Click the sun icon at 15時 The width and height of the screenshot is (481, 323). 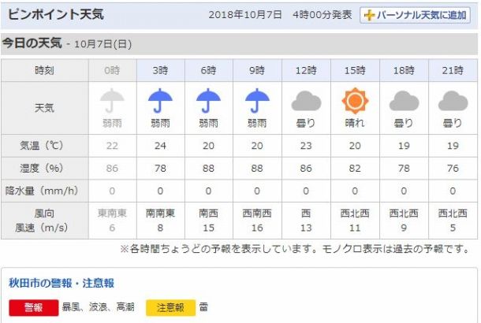click(x=355, y=101)
